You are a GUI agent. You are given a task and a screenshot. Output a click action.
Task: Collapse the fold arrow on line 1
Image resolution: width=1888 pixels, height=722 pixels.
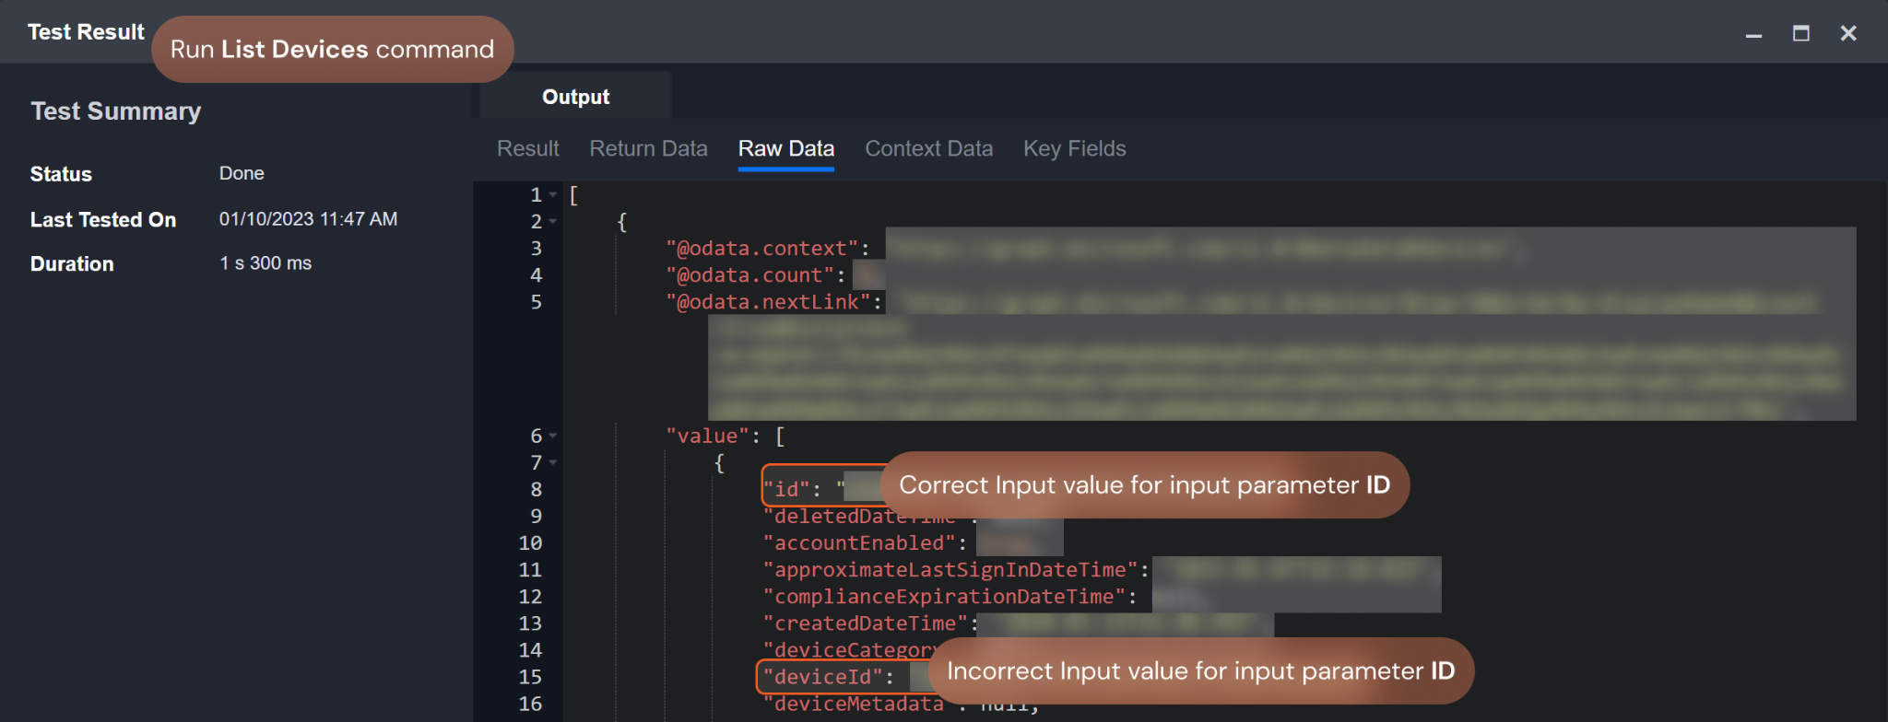click(x=553, y=195)
